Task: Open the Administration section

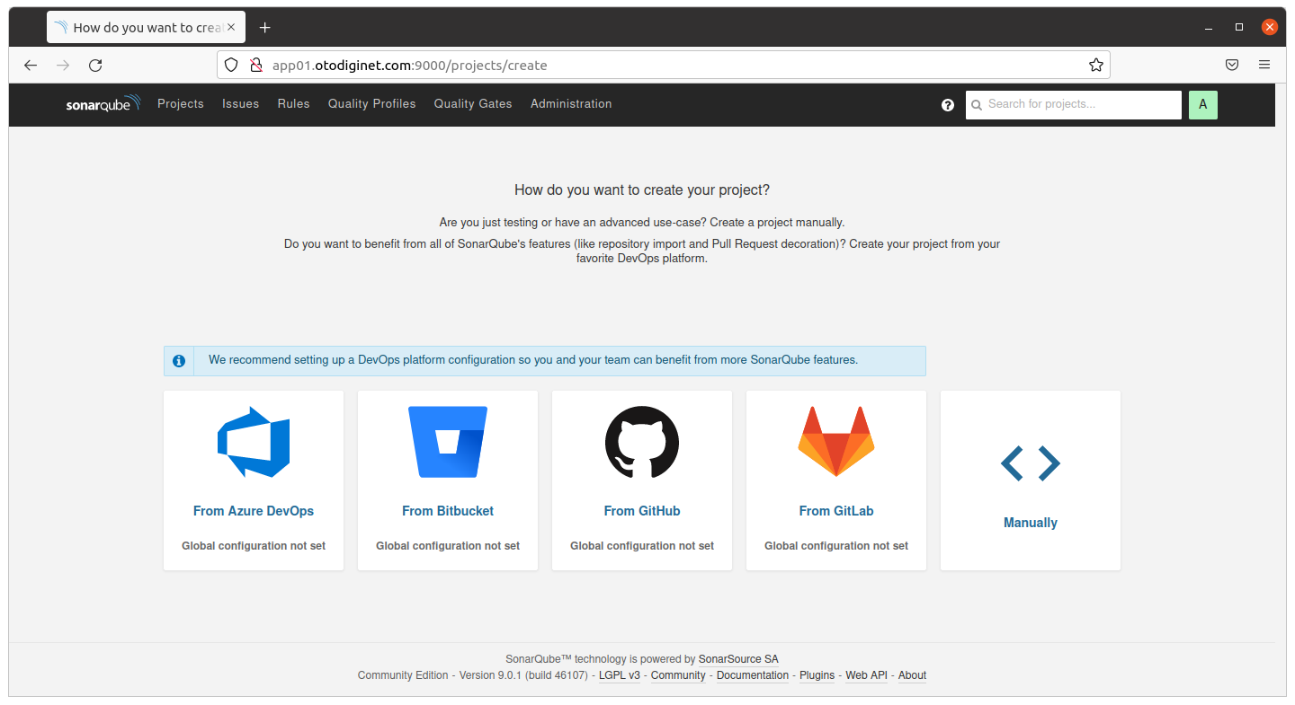Action: click(571, 104)
